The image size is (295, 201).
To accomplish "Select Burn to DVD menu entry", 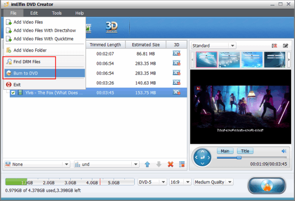I will point(45,73).
